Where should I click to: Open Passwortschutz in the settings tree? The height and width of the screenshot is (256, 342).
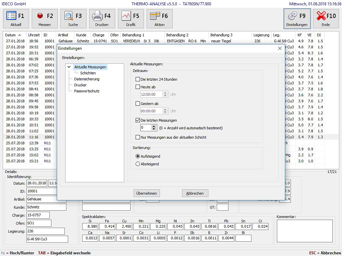tap(87, 91)
